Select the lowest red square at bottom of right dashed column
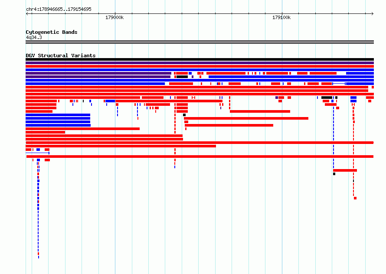This screenshot has height=274, width=386. click(x=355, y=198)
